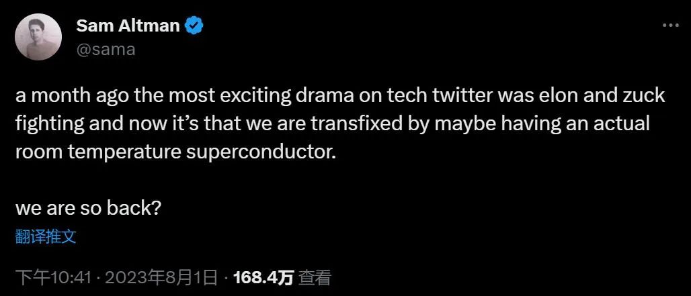Viewport: 691px width, 296px height.
Task: Click the 查看 views label
Action: click(x=314, y=277)
